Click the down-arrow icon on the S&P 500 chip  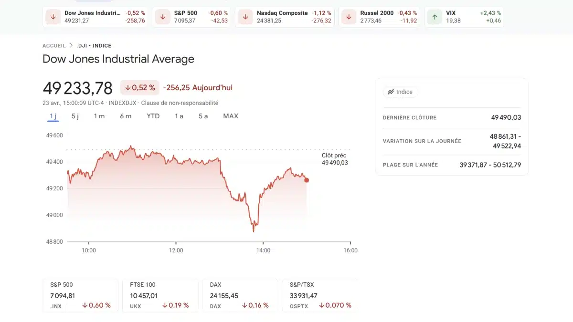162,17
